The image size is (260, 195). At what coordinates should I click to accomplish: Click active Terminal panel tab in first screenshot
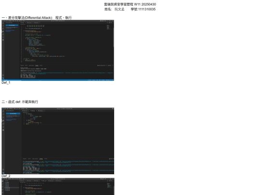(37, 65)
